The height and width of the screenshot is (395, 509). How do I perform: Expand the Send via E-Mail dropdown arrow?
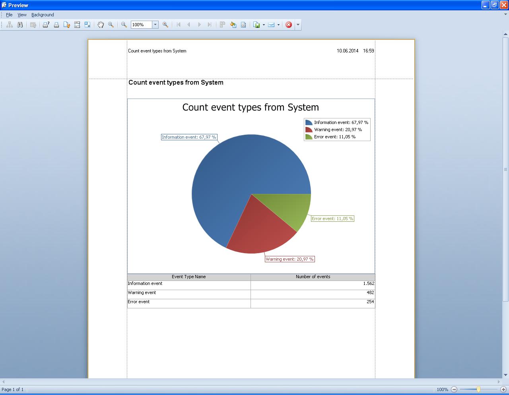278,25
